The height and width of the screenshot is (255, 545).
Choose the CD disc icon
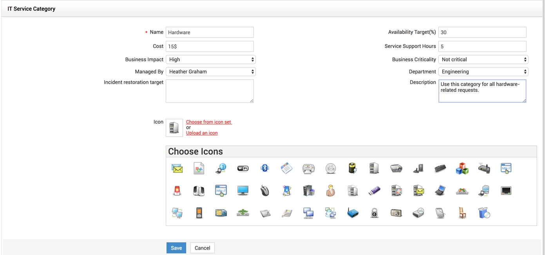click(331, 169)
